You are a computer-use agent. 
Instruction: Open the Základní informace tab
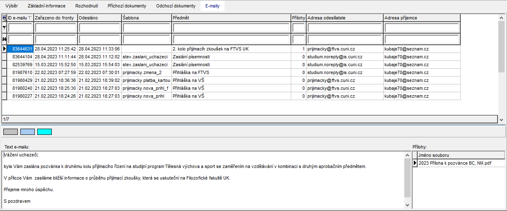click(x=46, y=6)
